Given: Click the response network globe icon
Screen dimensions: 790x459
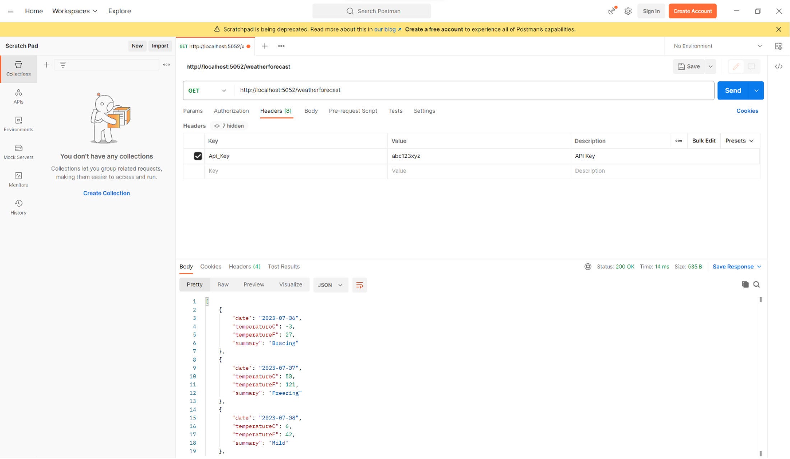Looking at the screenshot, I should coord(588,266).
